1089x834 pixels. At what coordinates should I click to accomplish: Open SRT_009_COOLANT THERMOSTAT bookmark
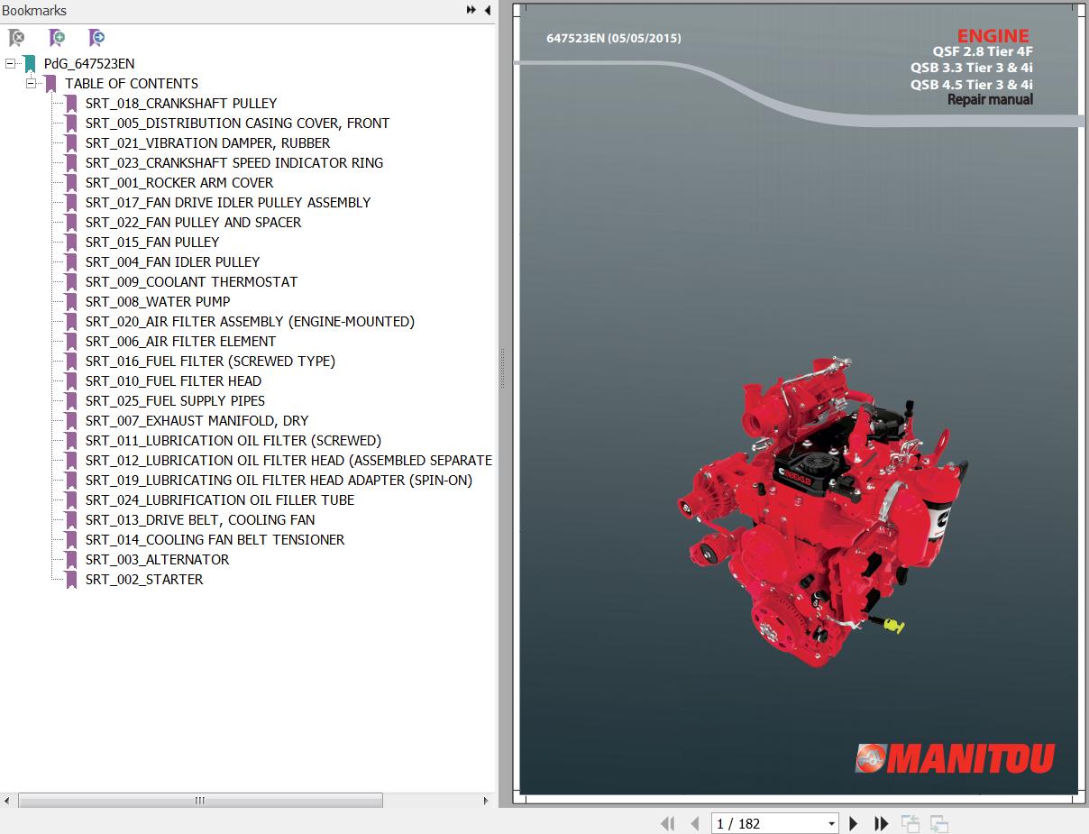tap(191, 282)
